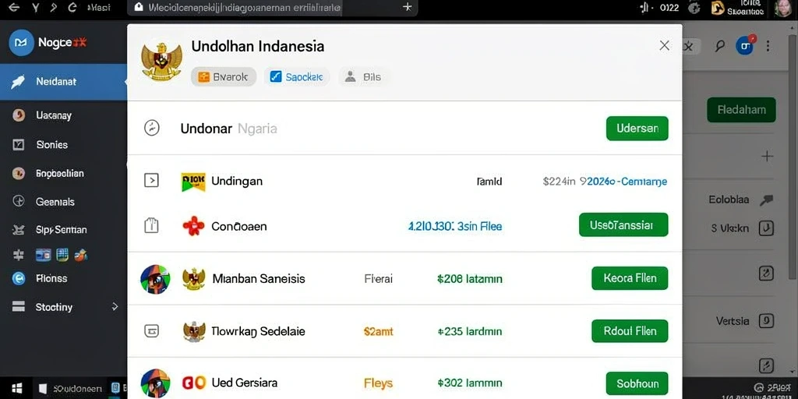Screen dimensions: 798x399
Task: Switch to the Bvarok tab
Action: [224, 77]
